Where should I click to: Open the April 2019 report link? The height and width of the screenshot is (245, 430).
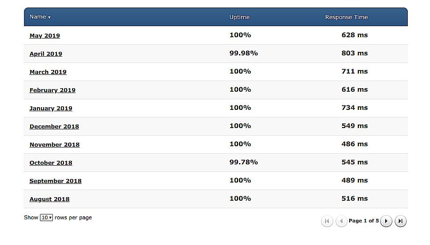(x=46, y=54)
